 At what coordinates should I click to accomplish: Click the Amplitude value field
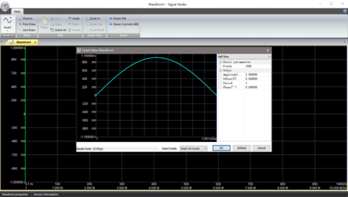258,75
